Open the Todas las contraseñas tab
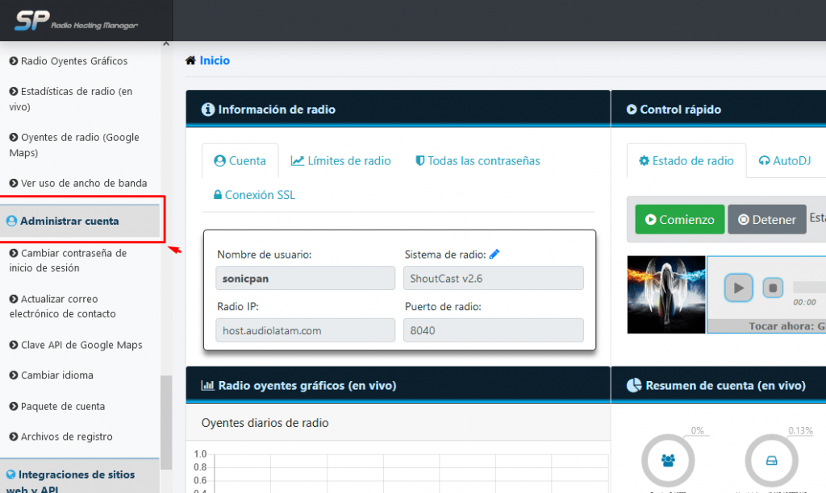Screen dimensions: 826x493 [478, 161]
